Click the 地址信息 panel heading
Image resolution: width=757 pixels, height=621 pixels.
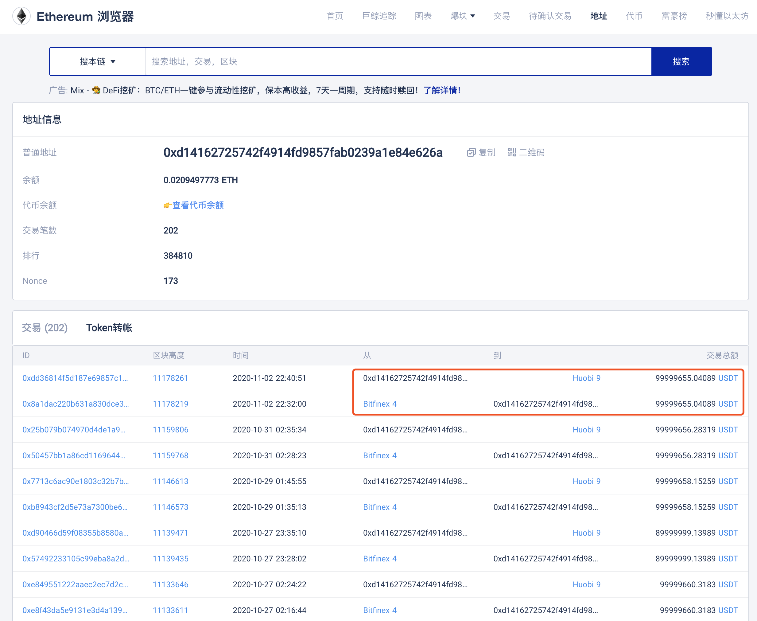click(42, 119)
